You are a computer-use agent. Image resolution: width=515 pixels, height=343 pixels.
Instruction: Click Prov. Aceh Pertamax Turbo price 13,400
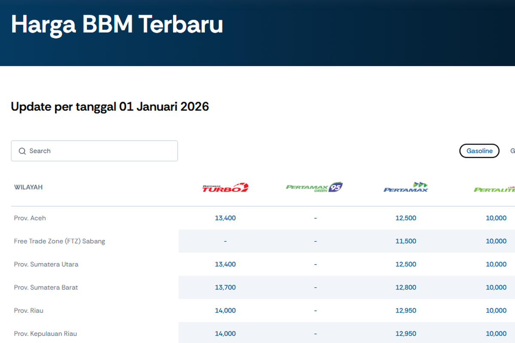tap(225, 218)
